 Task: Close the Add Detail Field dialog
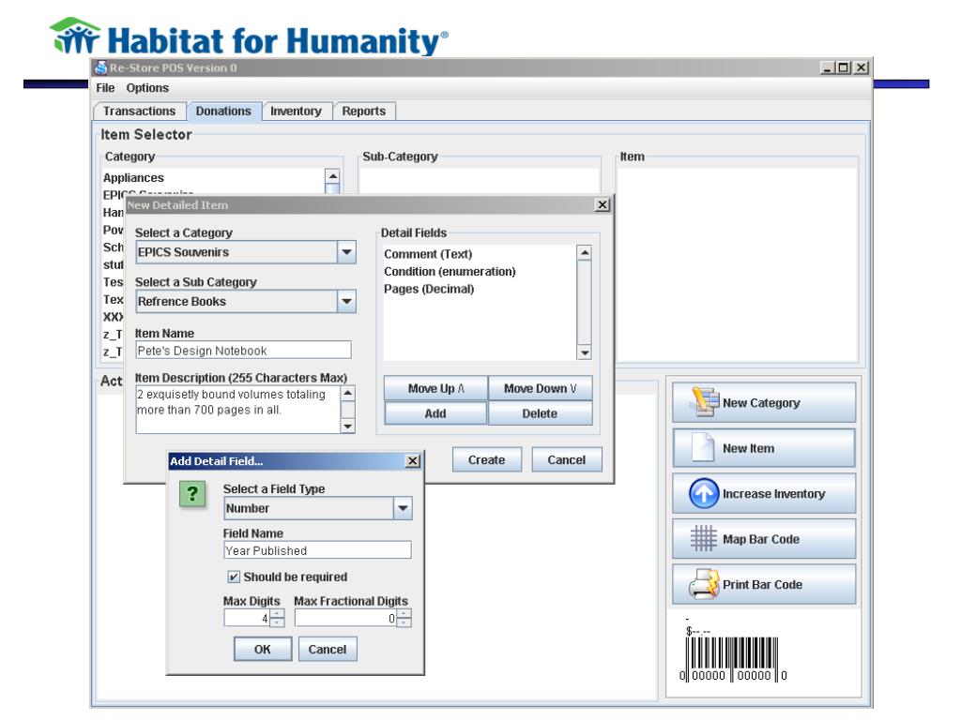point(413,461)
